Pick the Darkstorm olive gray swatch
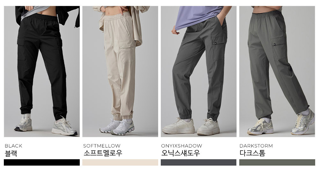Viewport: 319px width, 171px height. [277, 162]
